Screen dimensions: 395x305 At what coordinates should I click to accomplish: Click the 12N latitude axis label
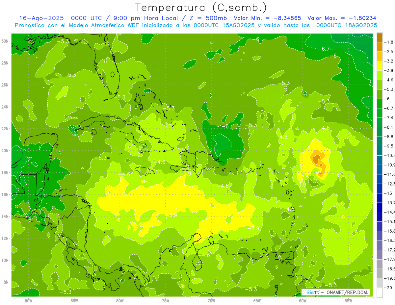point(5,238)
